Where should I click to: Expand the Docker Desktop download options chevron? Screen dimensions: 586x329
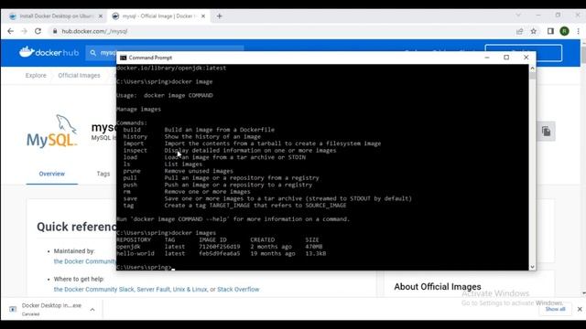pyautogui.click(x=92, y=309)
